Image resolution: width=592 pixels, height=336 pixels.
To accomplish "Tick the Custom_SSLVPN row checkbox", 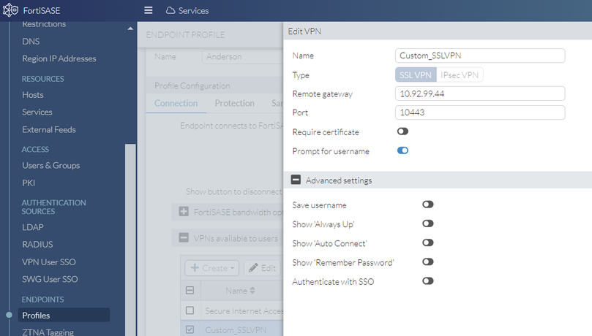I will coord(190,330).
